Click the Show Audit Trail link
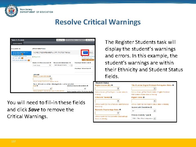The width and height of the screenshot is (196, 147). [87, 58]
